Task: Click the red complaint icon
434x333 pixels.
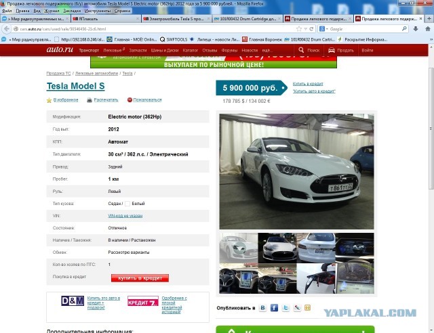Action: click(130, 99)
